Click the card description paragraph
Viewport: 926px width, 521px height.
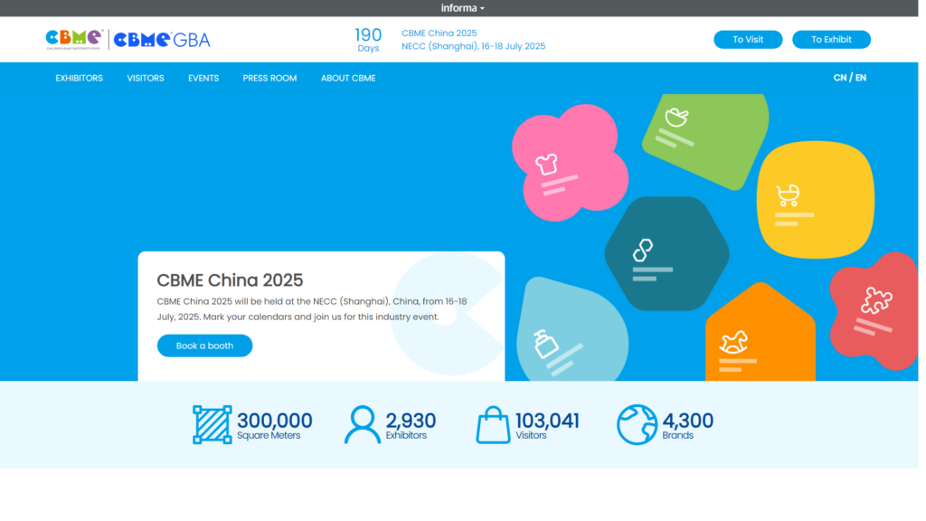[312, 309]
